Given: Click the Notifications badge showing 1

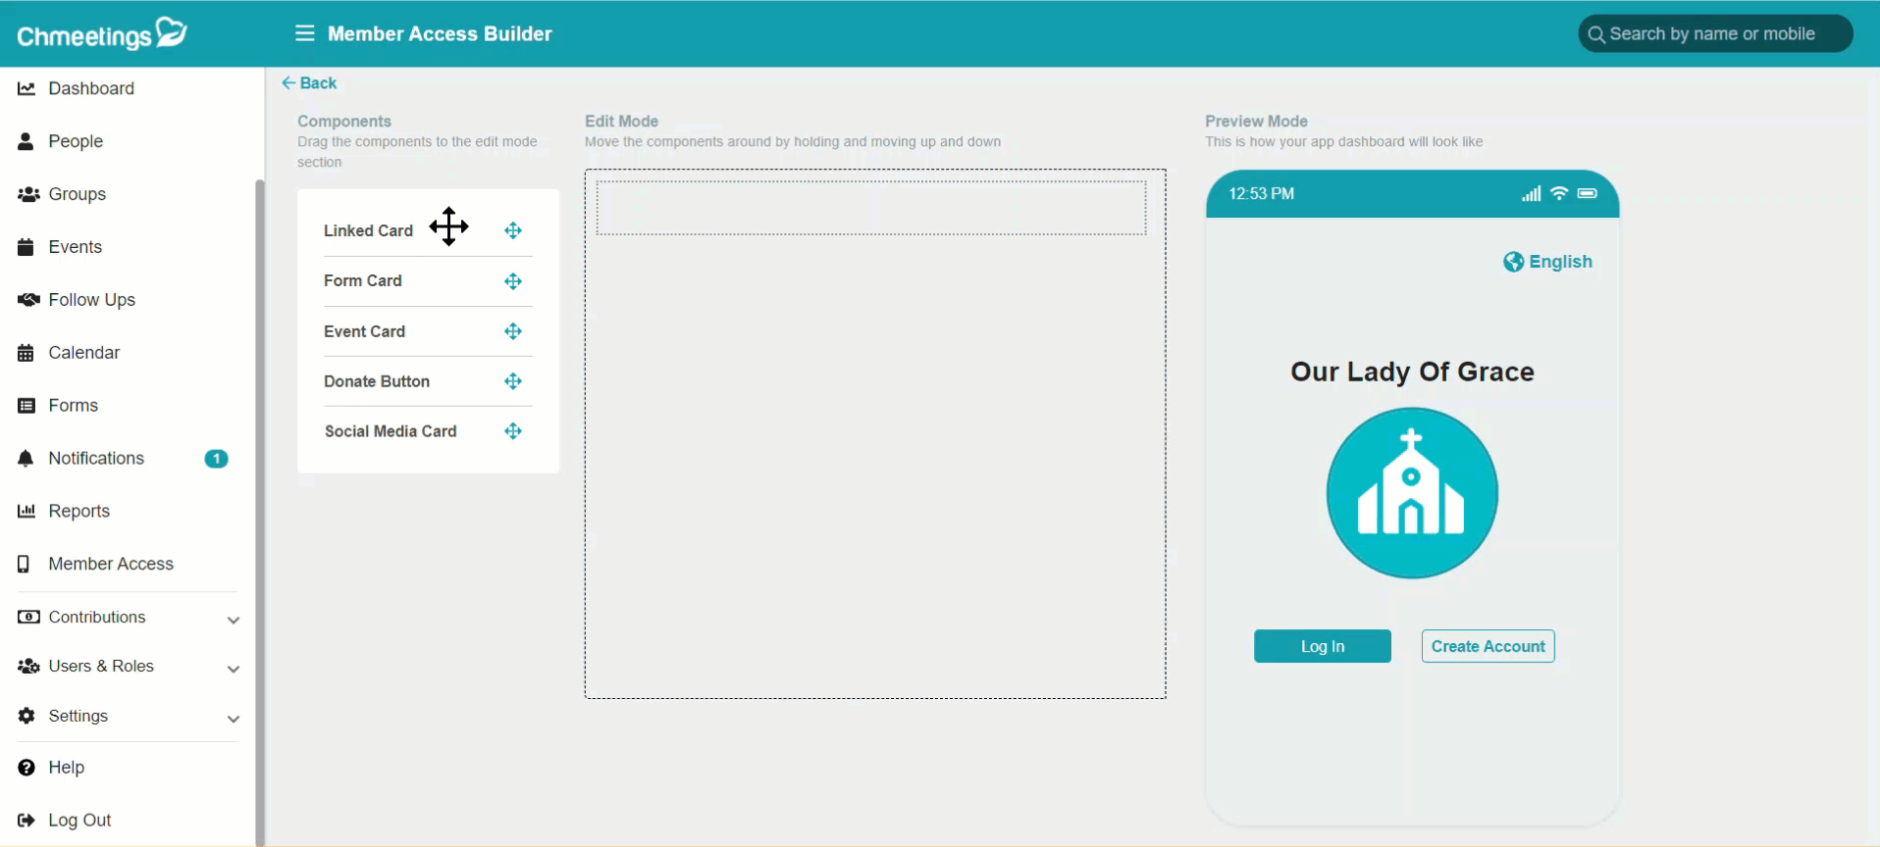Looking at the screenshot, I should coord(216,459).
